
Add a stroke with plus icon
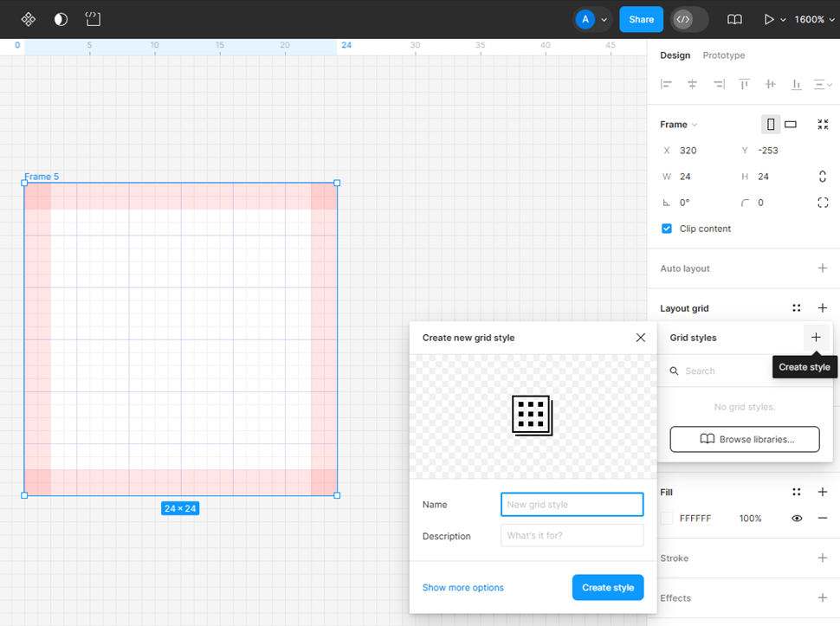click(823, 558)
